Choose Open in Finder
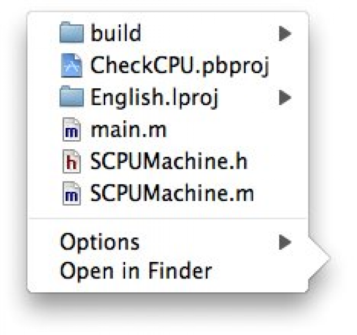Screen dimensions: 357x335 point(135,271)
